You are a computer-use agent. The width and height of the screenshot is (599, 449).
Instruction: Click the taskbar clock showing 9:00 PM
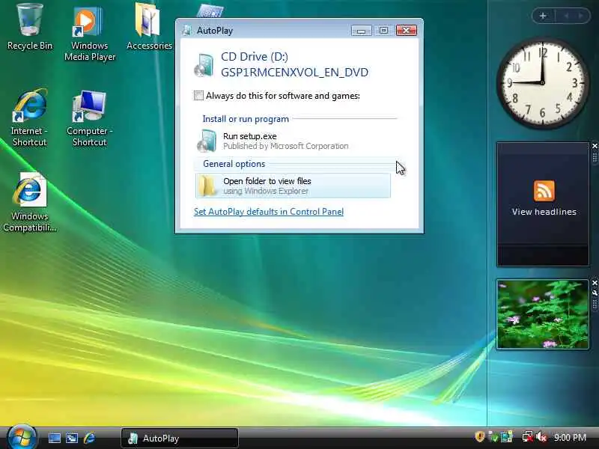[x=570, y=437]
